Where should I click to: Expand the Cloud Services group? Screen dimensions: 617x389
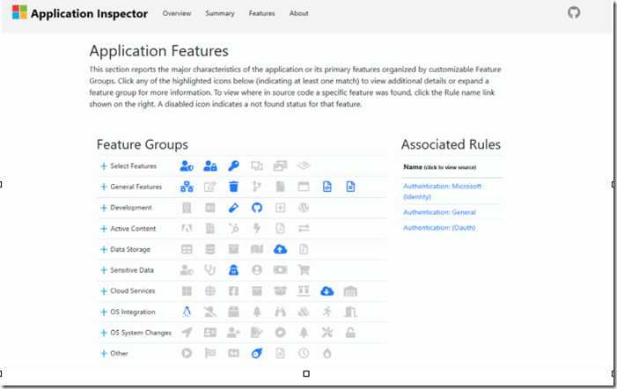[x=104, y=291]
